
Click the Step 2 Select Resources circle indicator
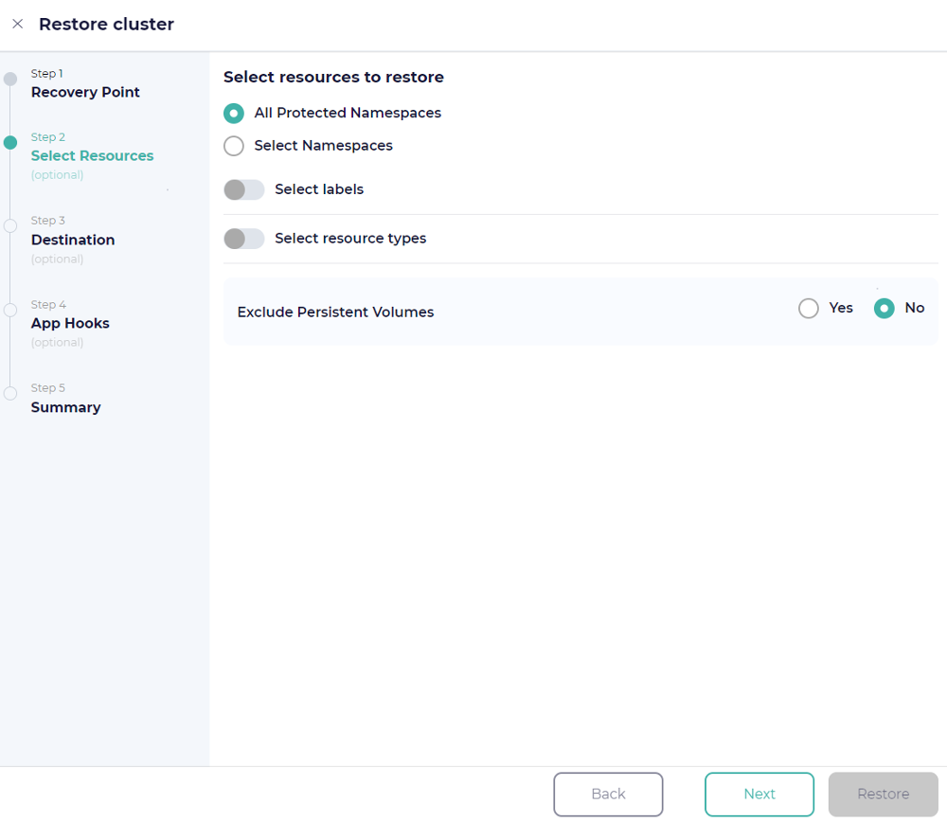(10, 143)
